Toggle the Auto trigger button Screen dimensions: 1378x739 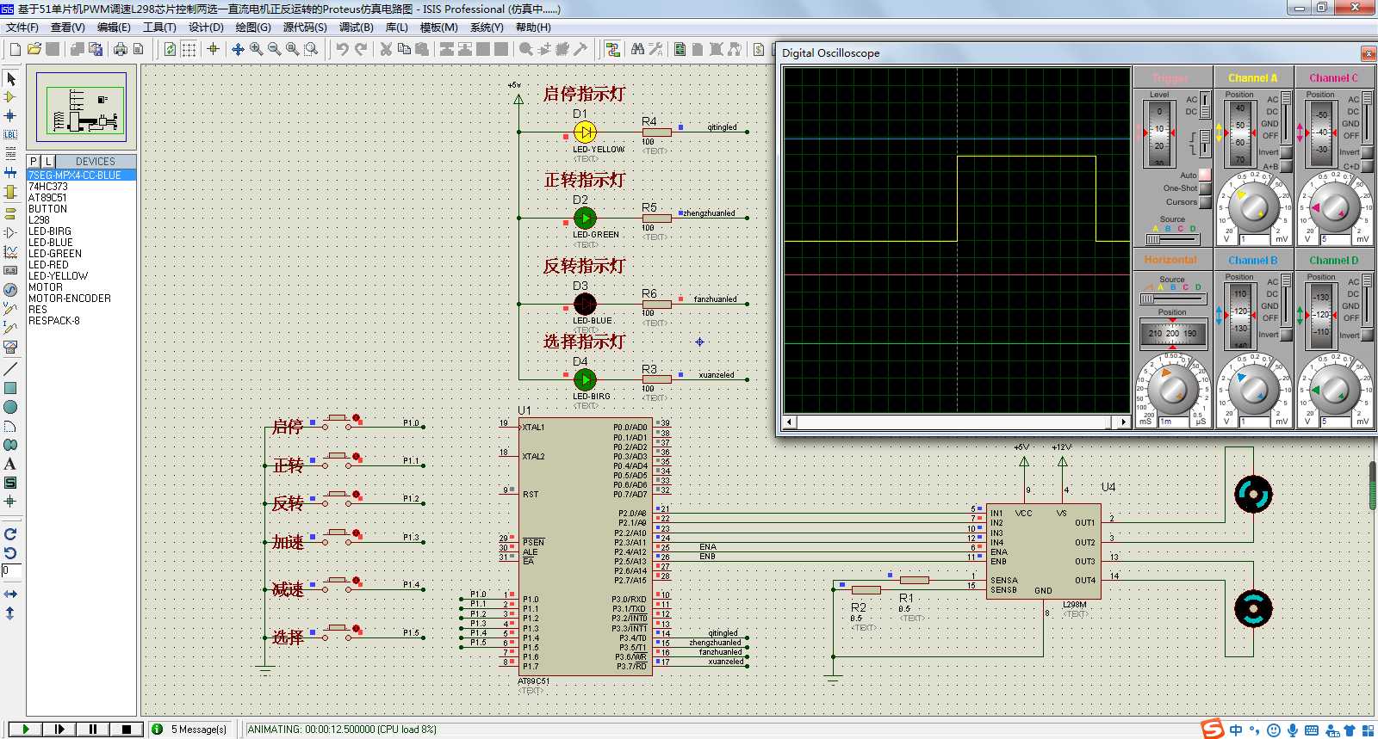click(1205, 175)
